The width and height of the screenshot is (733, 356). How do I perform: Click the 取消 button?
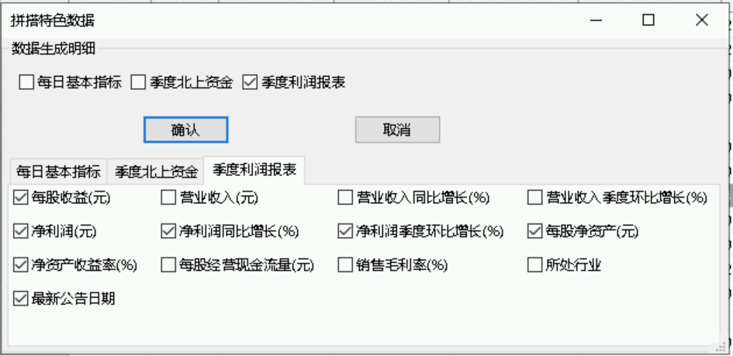(x=397, y=130)
